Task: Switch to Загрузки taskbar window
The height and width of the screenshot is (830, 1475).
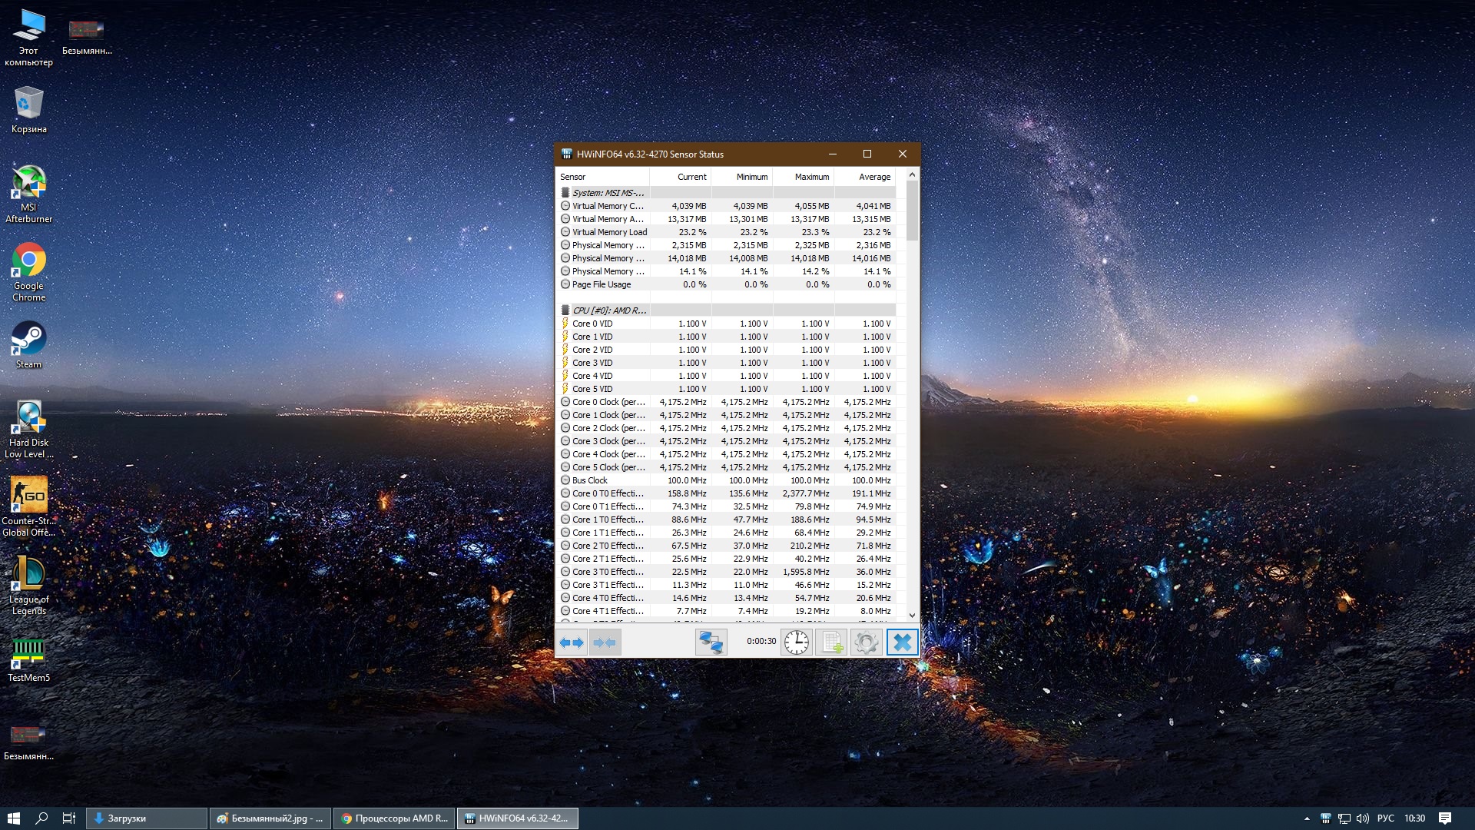Action: tap(146, 818)
